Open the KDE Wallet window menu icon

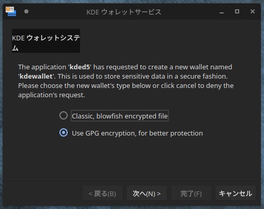[11, 11]
